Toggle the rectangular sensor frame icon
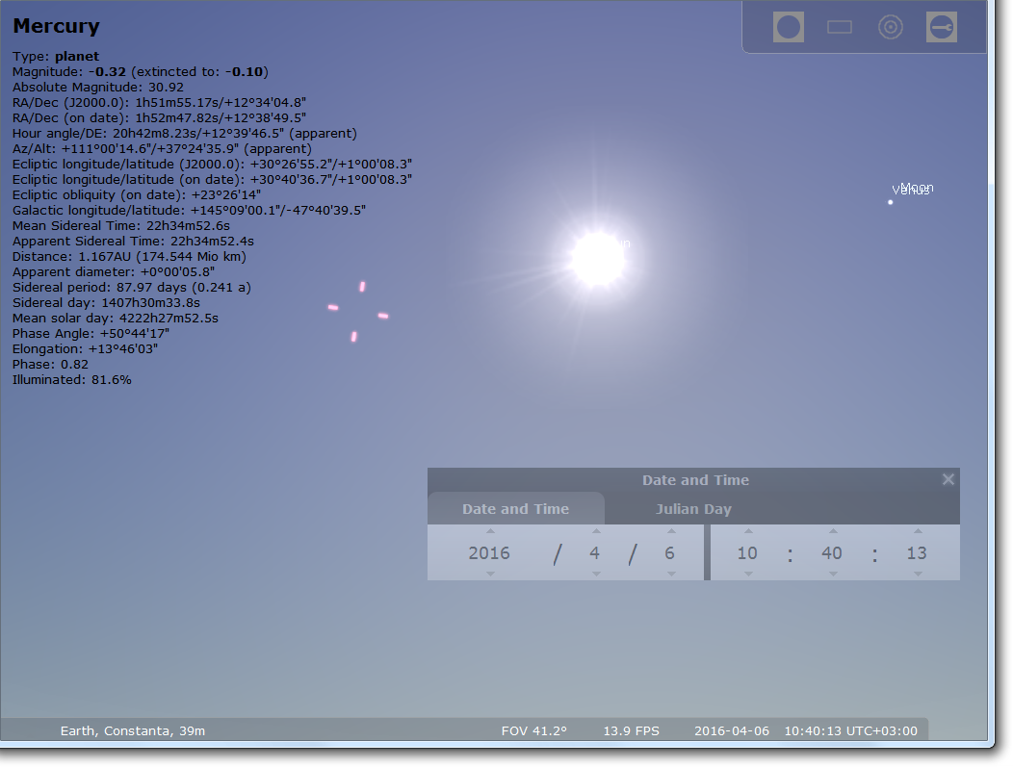Viewport: 1013px width, 767px height. (x=840, y=27)
